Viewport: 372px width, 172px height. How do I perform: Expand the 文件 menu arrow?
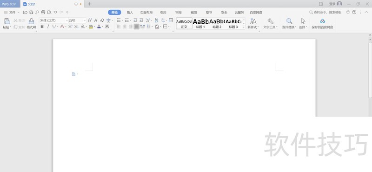19,13
